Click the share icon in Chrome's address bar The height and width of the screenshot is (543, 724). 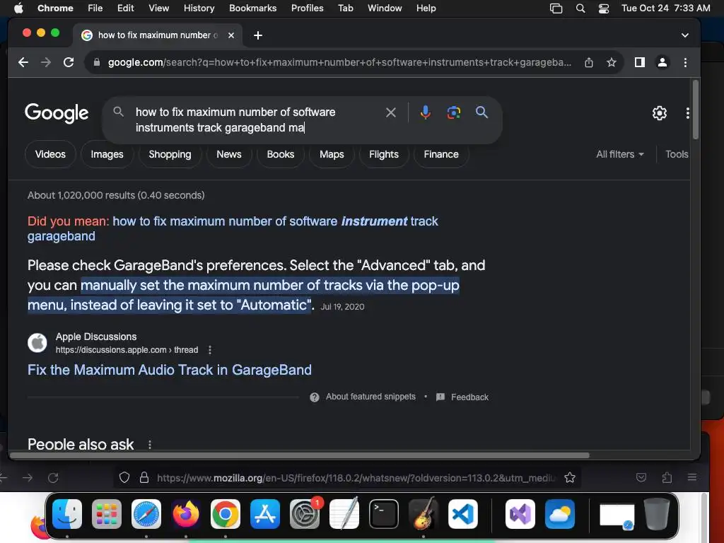589,62
